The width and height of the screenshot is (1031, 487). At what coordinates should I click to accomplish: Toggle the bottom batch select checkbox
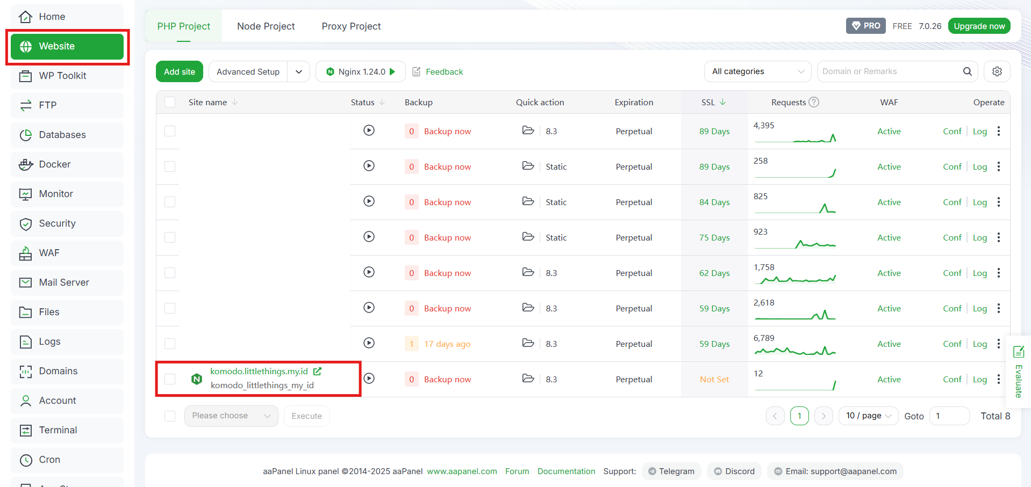click(x=170, y=416)
